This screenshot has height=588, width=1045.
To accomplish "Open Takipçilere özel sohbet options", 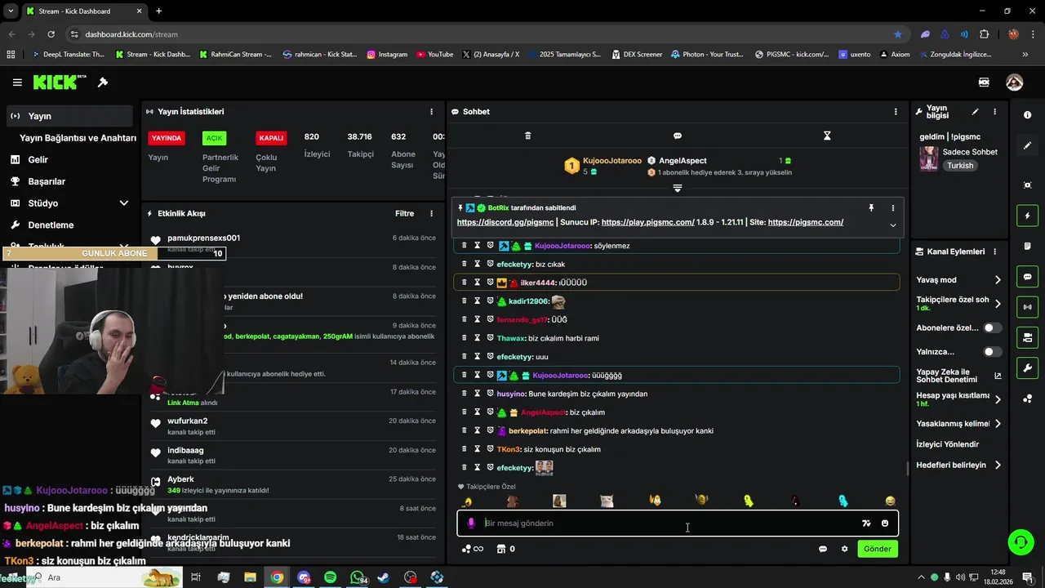I will [997, 304].
